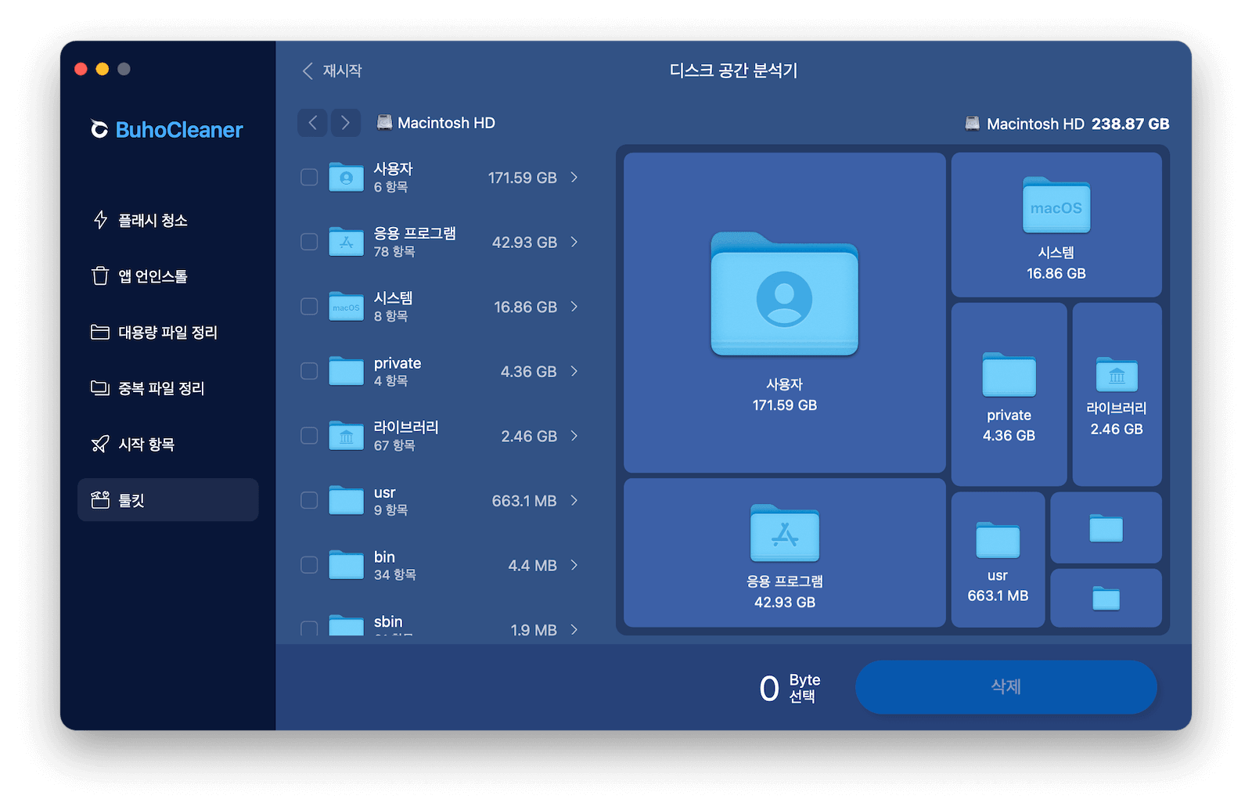
Task: Click the startup items rocket icon
Action: (100, 444)
